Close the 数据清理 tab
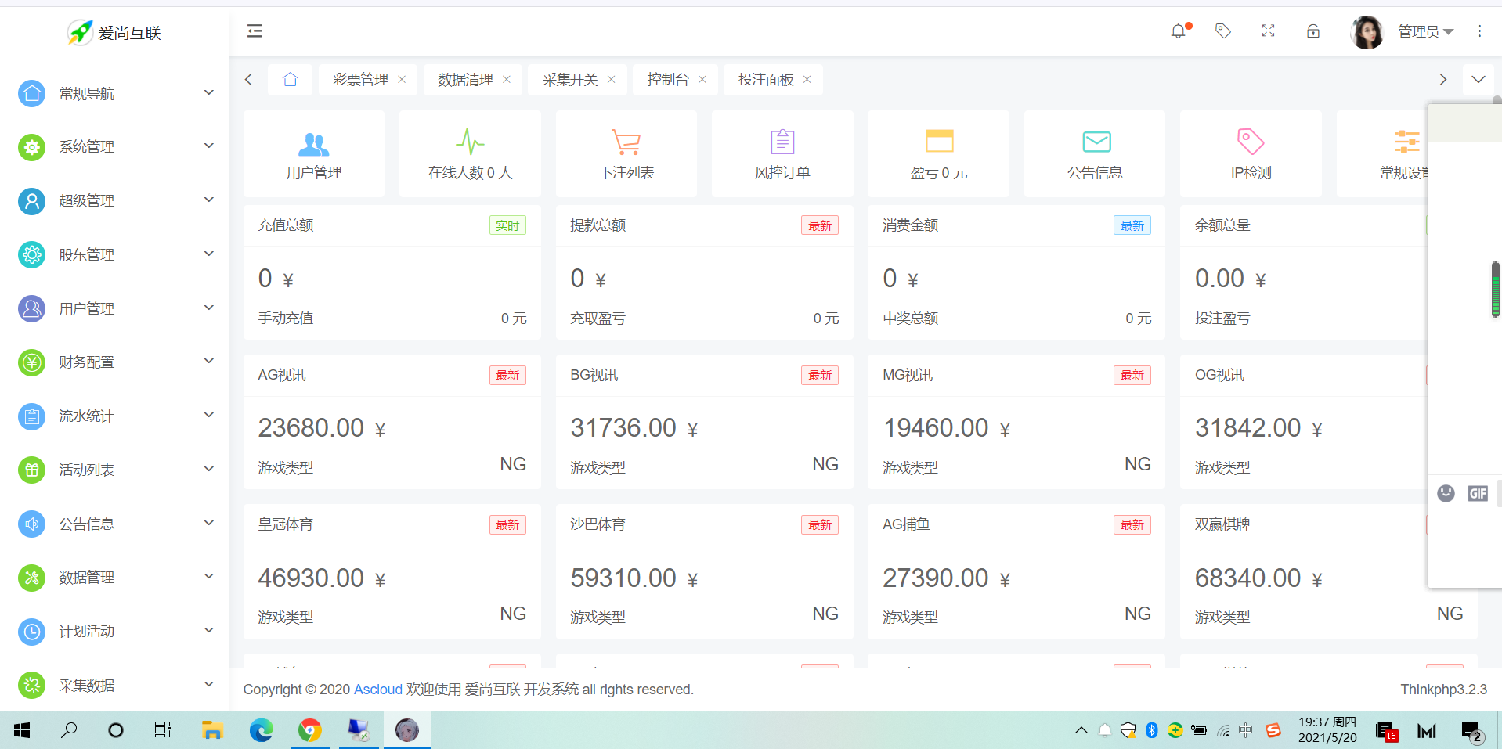Screen dimensions: 1502x749 pos(507,80)
